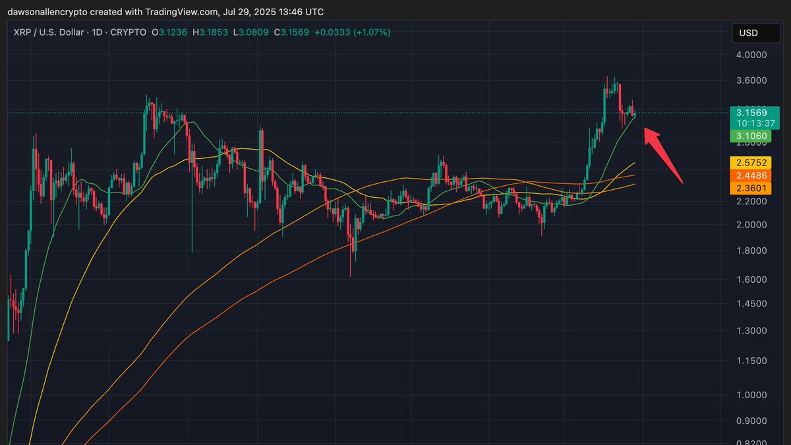This screenshot has width=791, height=445.
Task: Click the +0.0333 (+1.07%) change readout
Action: [x=352, y=32]
